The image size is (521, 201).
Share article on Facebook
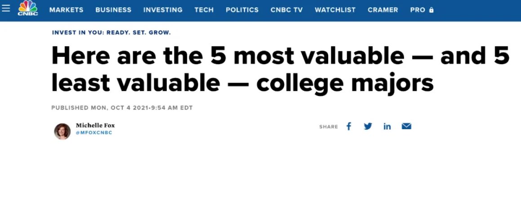click(348, 127)
